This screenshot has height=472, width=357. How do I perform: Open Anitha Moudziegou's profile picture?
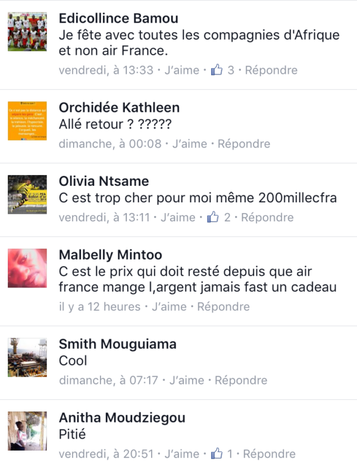(27, 431)
